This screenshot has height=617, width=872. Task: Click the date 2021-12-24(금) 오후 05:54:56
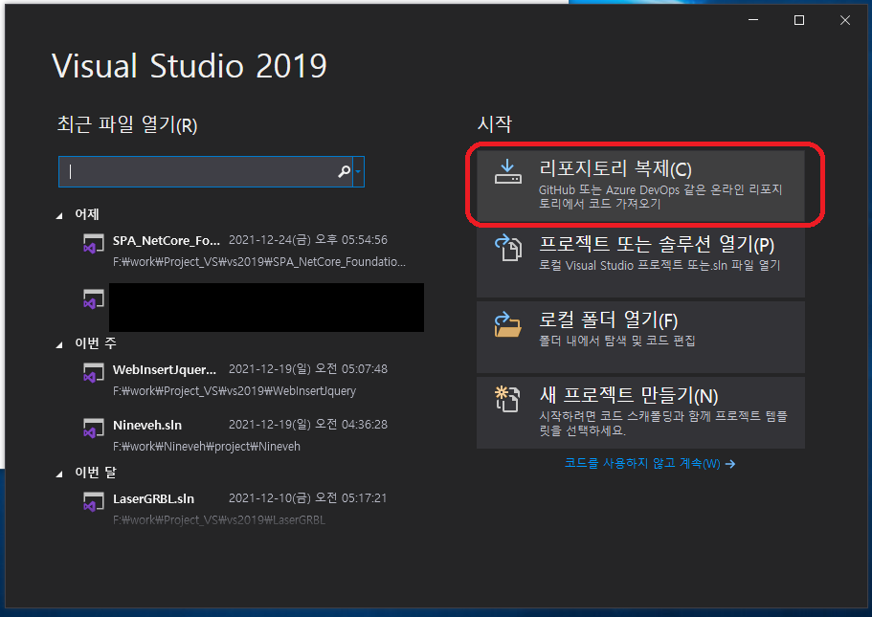(x=308, y=239)
